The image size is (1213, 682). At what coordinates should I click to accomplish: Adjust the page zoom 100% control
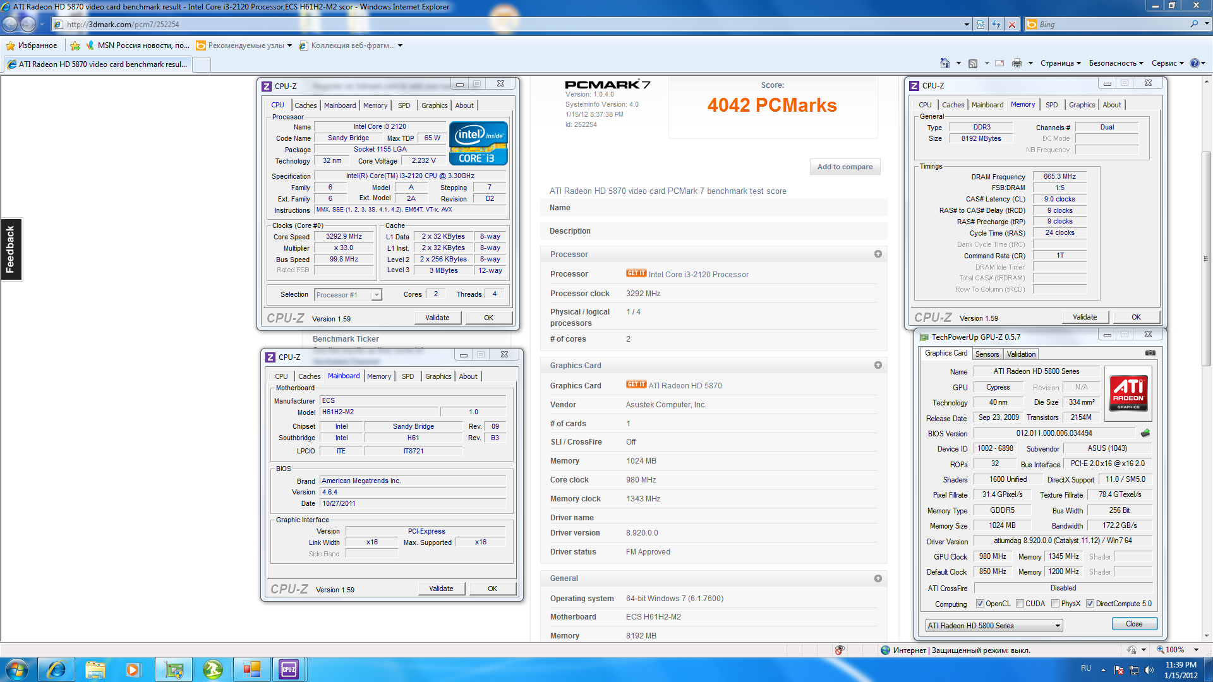[x=1177, y=650]
